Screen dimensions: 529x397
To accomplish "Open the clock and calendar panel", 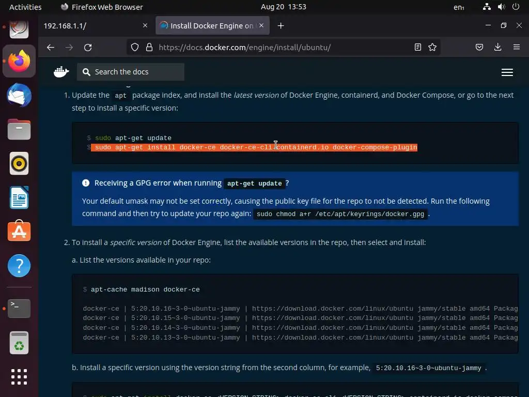I will coord(284,7).
